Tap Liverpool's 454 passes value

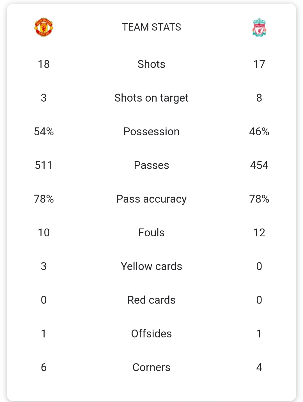[x=259, y=165]
